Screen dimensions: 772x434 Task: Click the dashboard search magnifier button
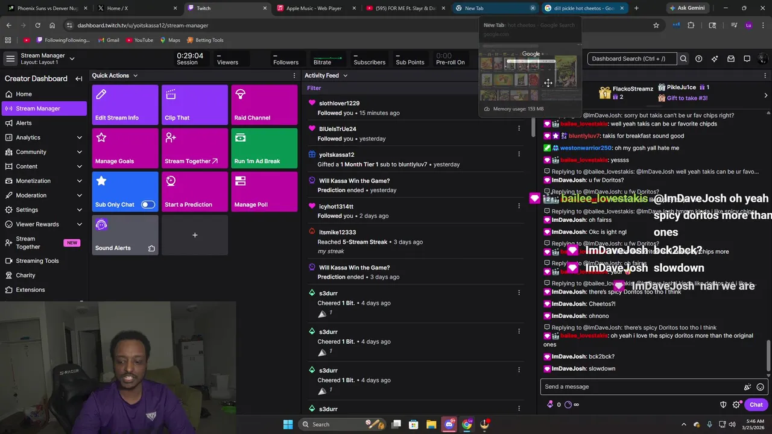pos(683,58)
